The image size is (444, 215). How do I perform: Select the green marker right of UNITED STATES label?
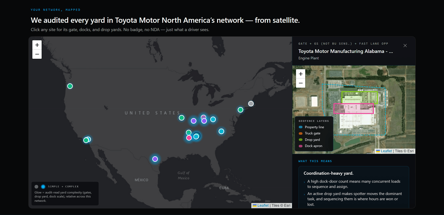click(182, 118)
